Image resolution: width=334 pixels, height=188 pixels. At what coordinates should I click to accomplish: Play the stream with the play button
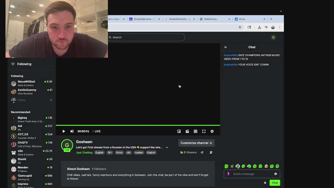64,131
